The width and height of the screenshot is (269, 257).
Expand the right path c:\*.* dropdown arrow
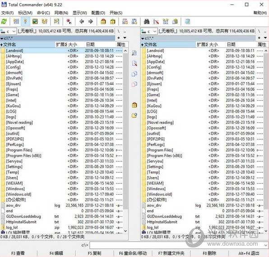[x=143, y=38]
